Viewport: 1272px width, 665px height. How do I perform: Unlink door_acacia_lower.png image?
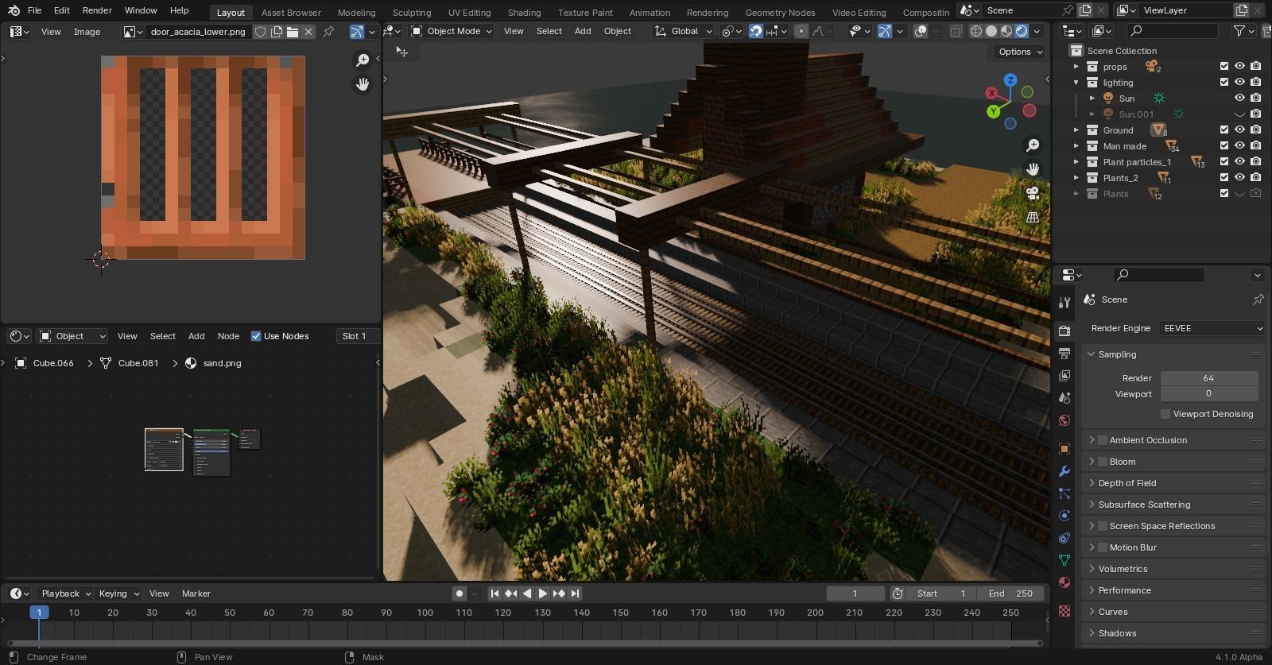(308, 32)
